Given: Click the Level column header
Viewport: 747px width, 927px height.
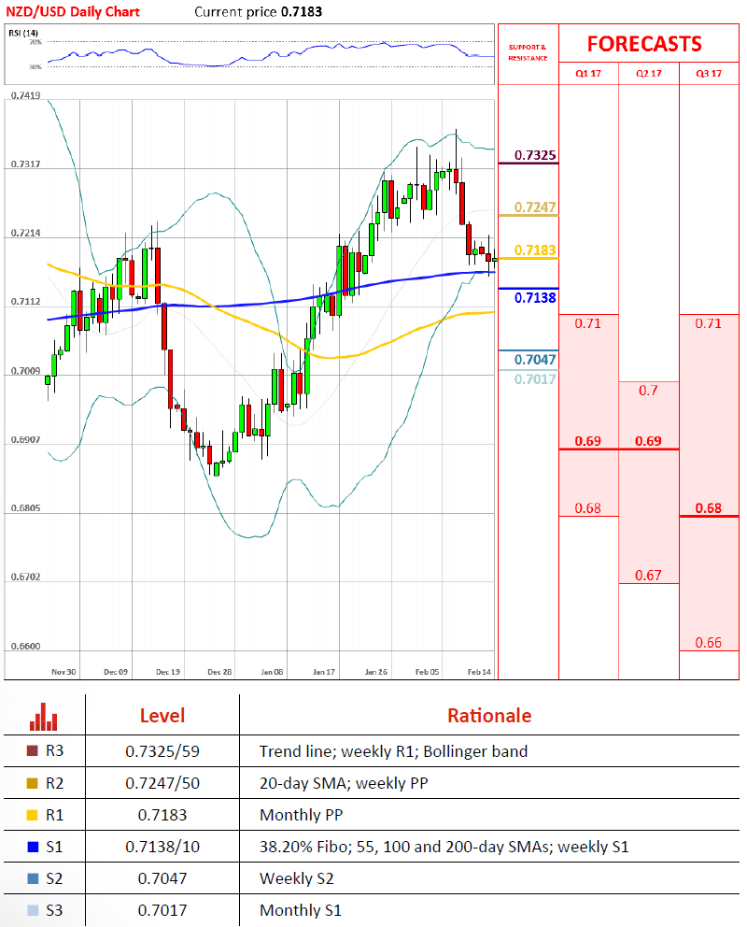Looking at the screenshot, I should pos(162,716).
